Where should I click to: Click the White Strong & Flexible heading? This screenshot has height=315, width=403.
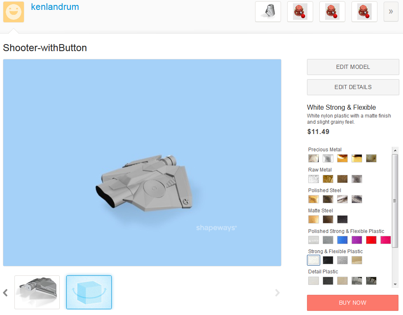click(341, 107)
